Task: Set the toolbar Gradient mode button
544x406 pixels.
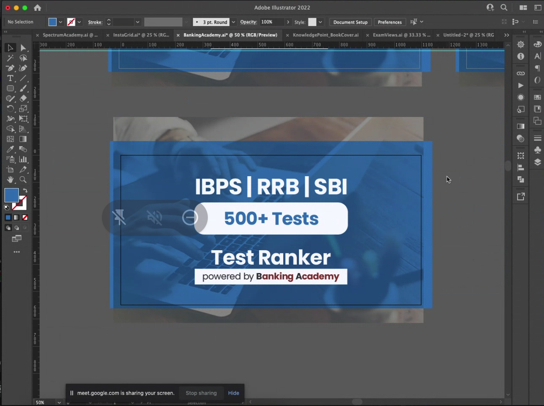Action: pos(16,217)
